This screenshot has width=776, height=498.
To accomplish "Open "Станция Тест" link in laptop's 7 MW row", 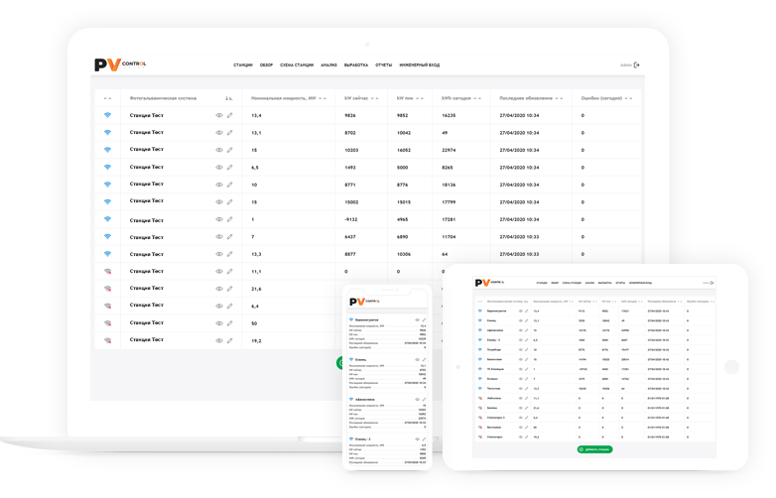I will click(x=149, y=236).
